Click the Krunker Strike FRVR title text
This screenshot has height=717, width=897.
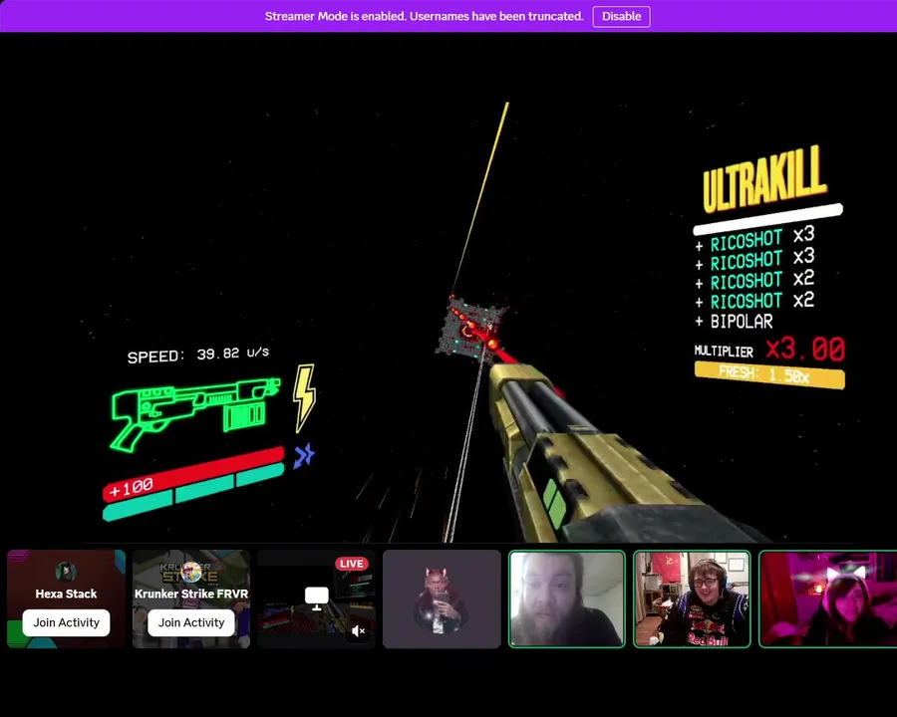coord(191,594)
